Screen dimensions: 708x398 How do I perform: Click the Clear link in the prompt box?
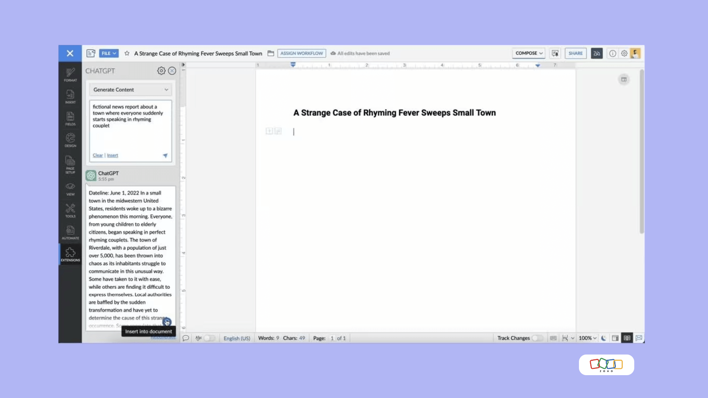(x=98, y=156)
